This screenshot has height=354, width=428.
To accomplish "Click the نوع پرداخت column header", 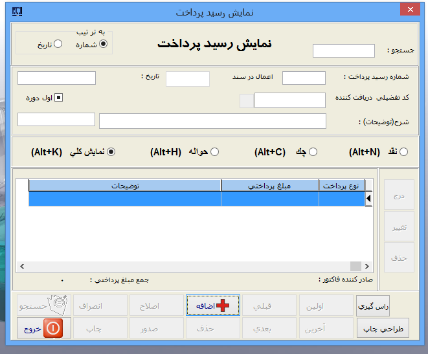I will click(x=341, y=186).
